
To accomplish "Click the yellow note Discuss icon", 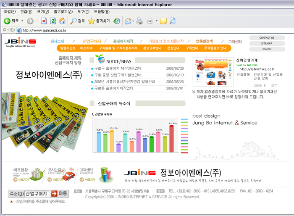I will [163, 21].
